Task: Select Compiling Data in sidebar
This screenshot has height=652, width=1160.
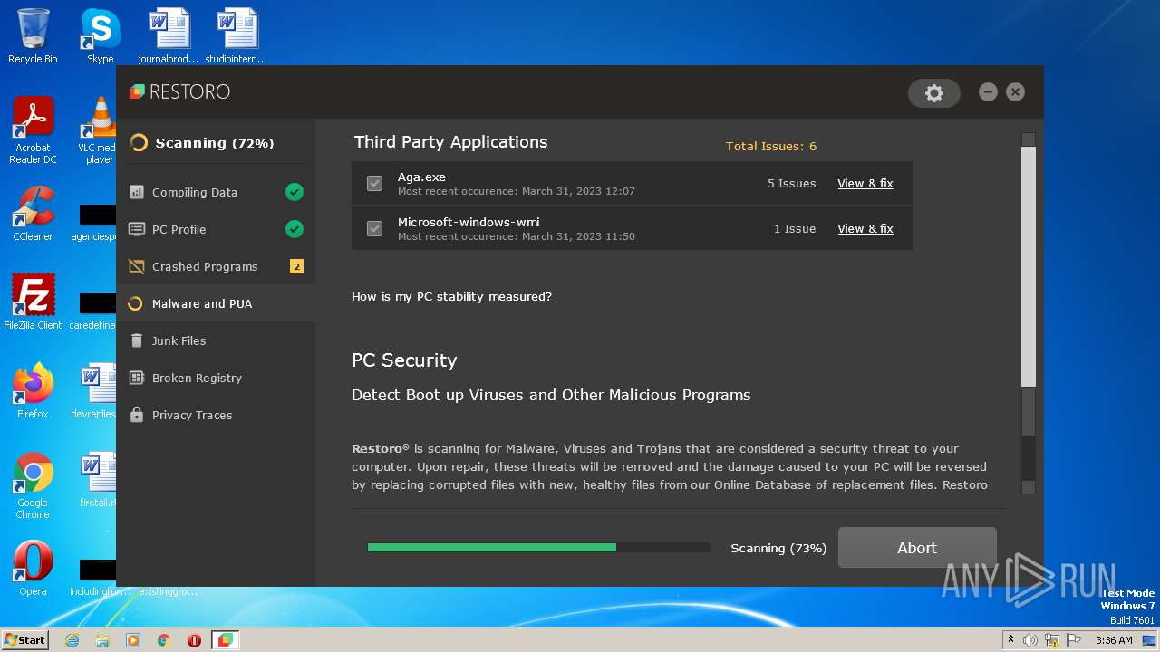Action: 216,192
